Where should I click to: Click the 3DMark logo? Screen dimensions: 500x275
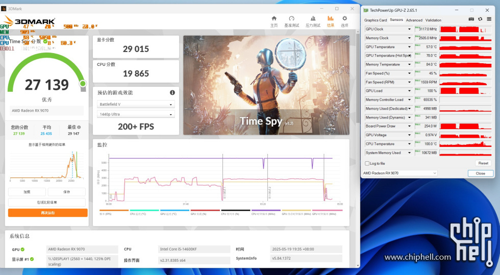point(30,22)
